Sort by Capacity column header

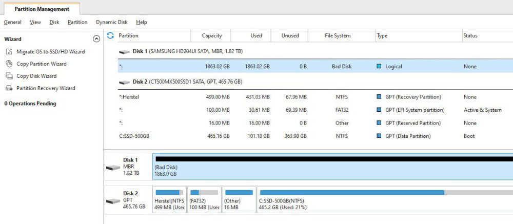point(211,36)
